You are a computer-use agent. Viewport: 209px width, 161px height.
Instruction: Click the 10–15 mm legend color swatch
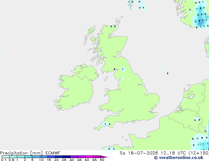click(x=44, y=157)
